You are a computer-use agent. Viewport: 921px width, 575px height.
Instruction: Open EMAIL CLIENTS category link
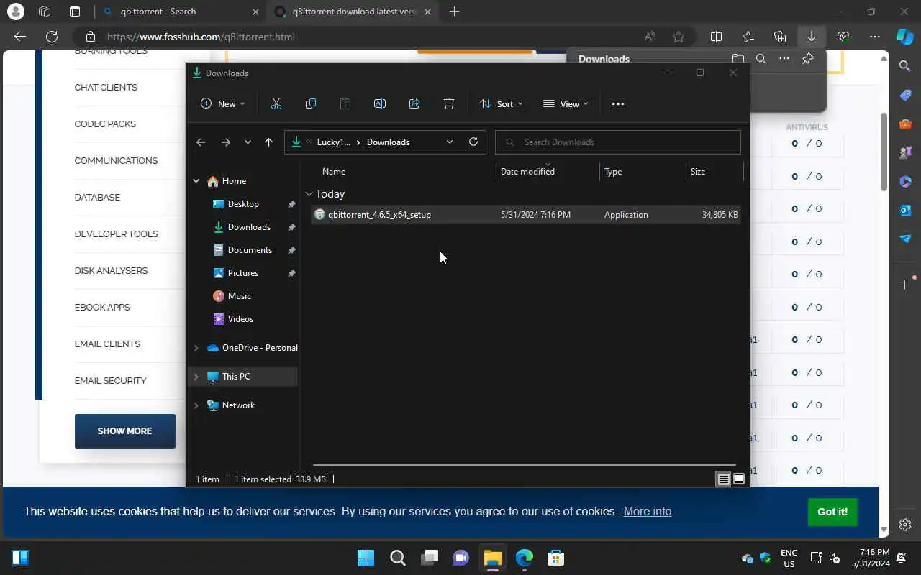point(107,344)
